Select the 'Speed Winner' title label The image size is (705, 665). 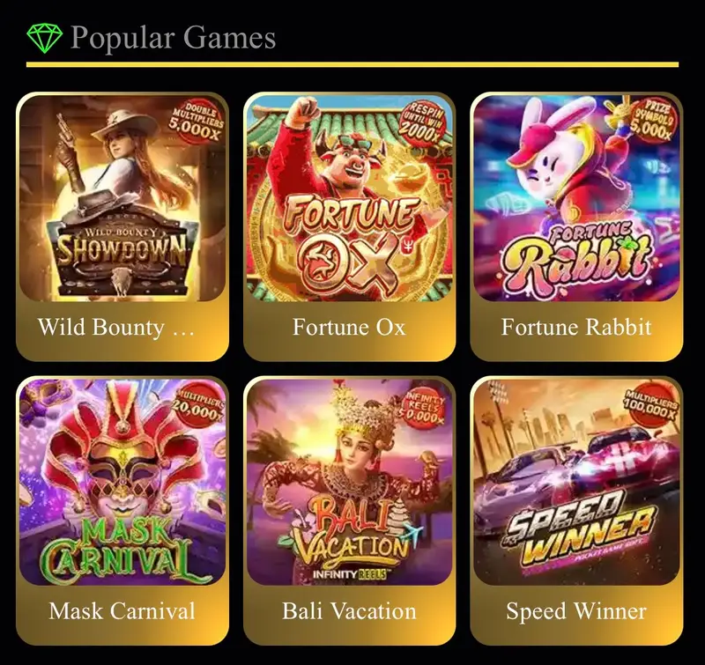pos(576,611)
